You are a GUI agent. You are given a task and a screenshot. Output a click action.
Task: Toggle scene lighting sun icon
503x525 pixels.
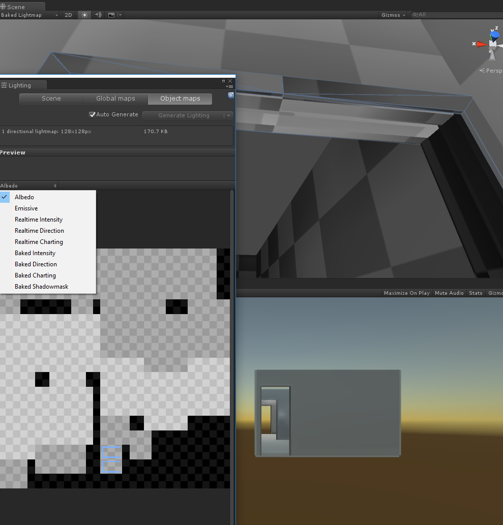84,15
